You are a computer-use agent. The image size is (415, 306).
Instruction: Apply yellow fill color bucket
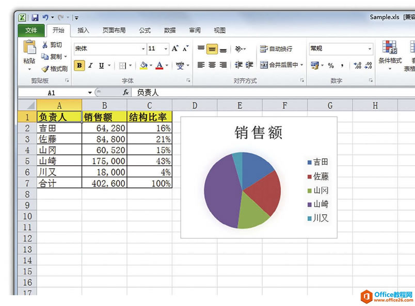coord(143,66)
